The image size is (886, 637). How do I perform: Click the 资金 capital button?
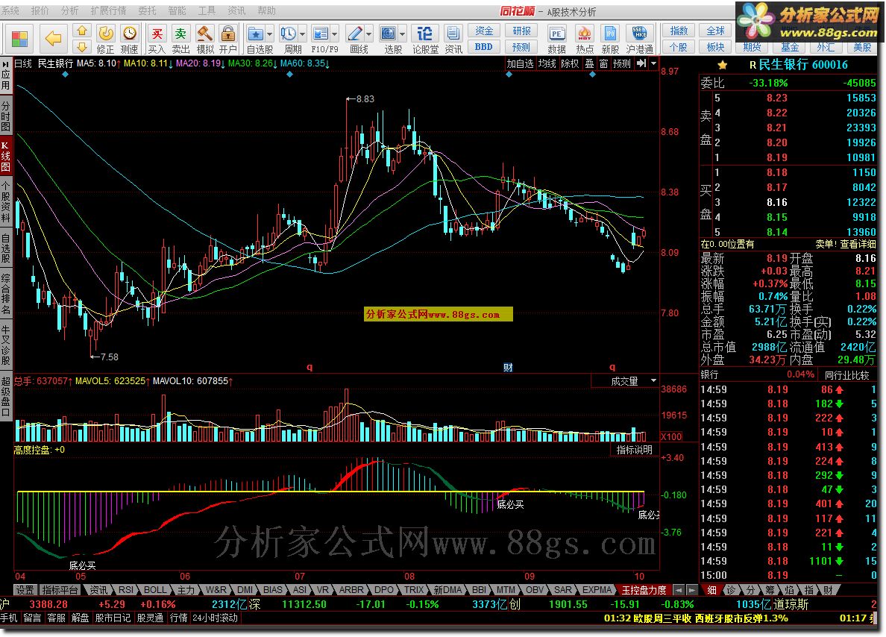[x=484, y=31]
